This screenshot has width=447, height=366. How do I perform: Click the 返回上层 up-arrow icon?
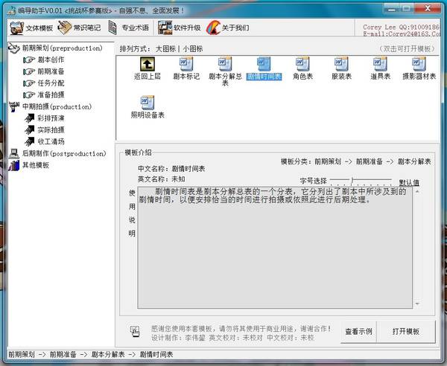tap(148, 64)
